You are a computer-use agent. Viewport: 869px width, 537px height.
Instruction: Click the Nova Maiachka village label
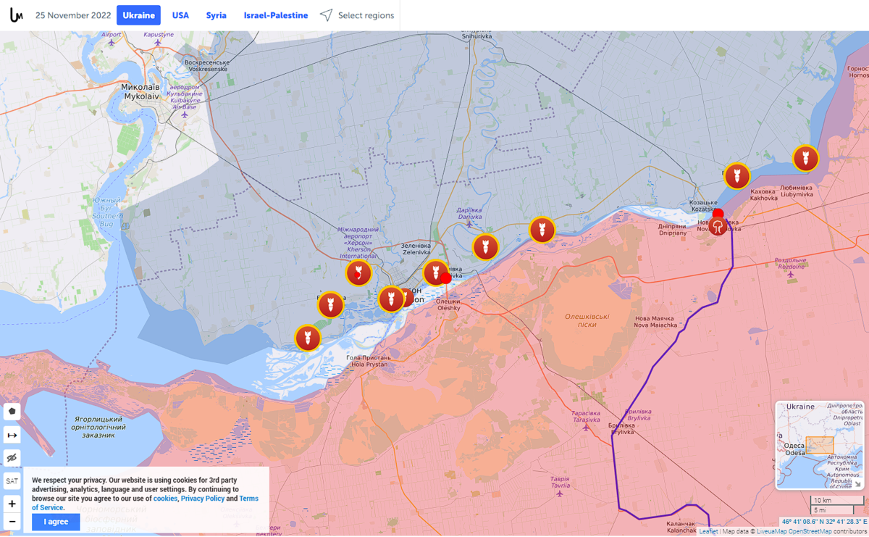655,322
